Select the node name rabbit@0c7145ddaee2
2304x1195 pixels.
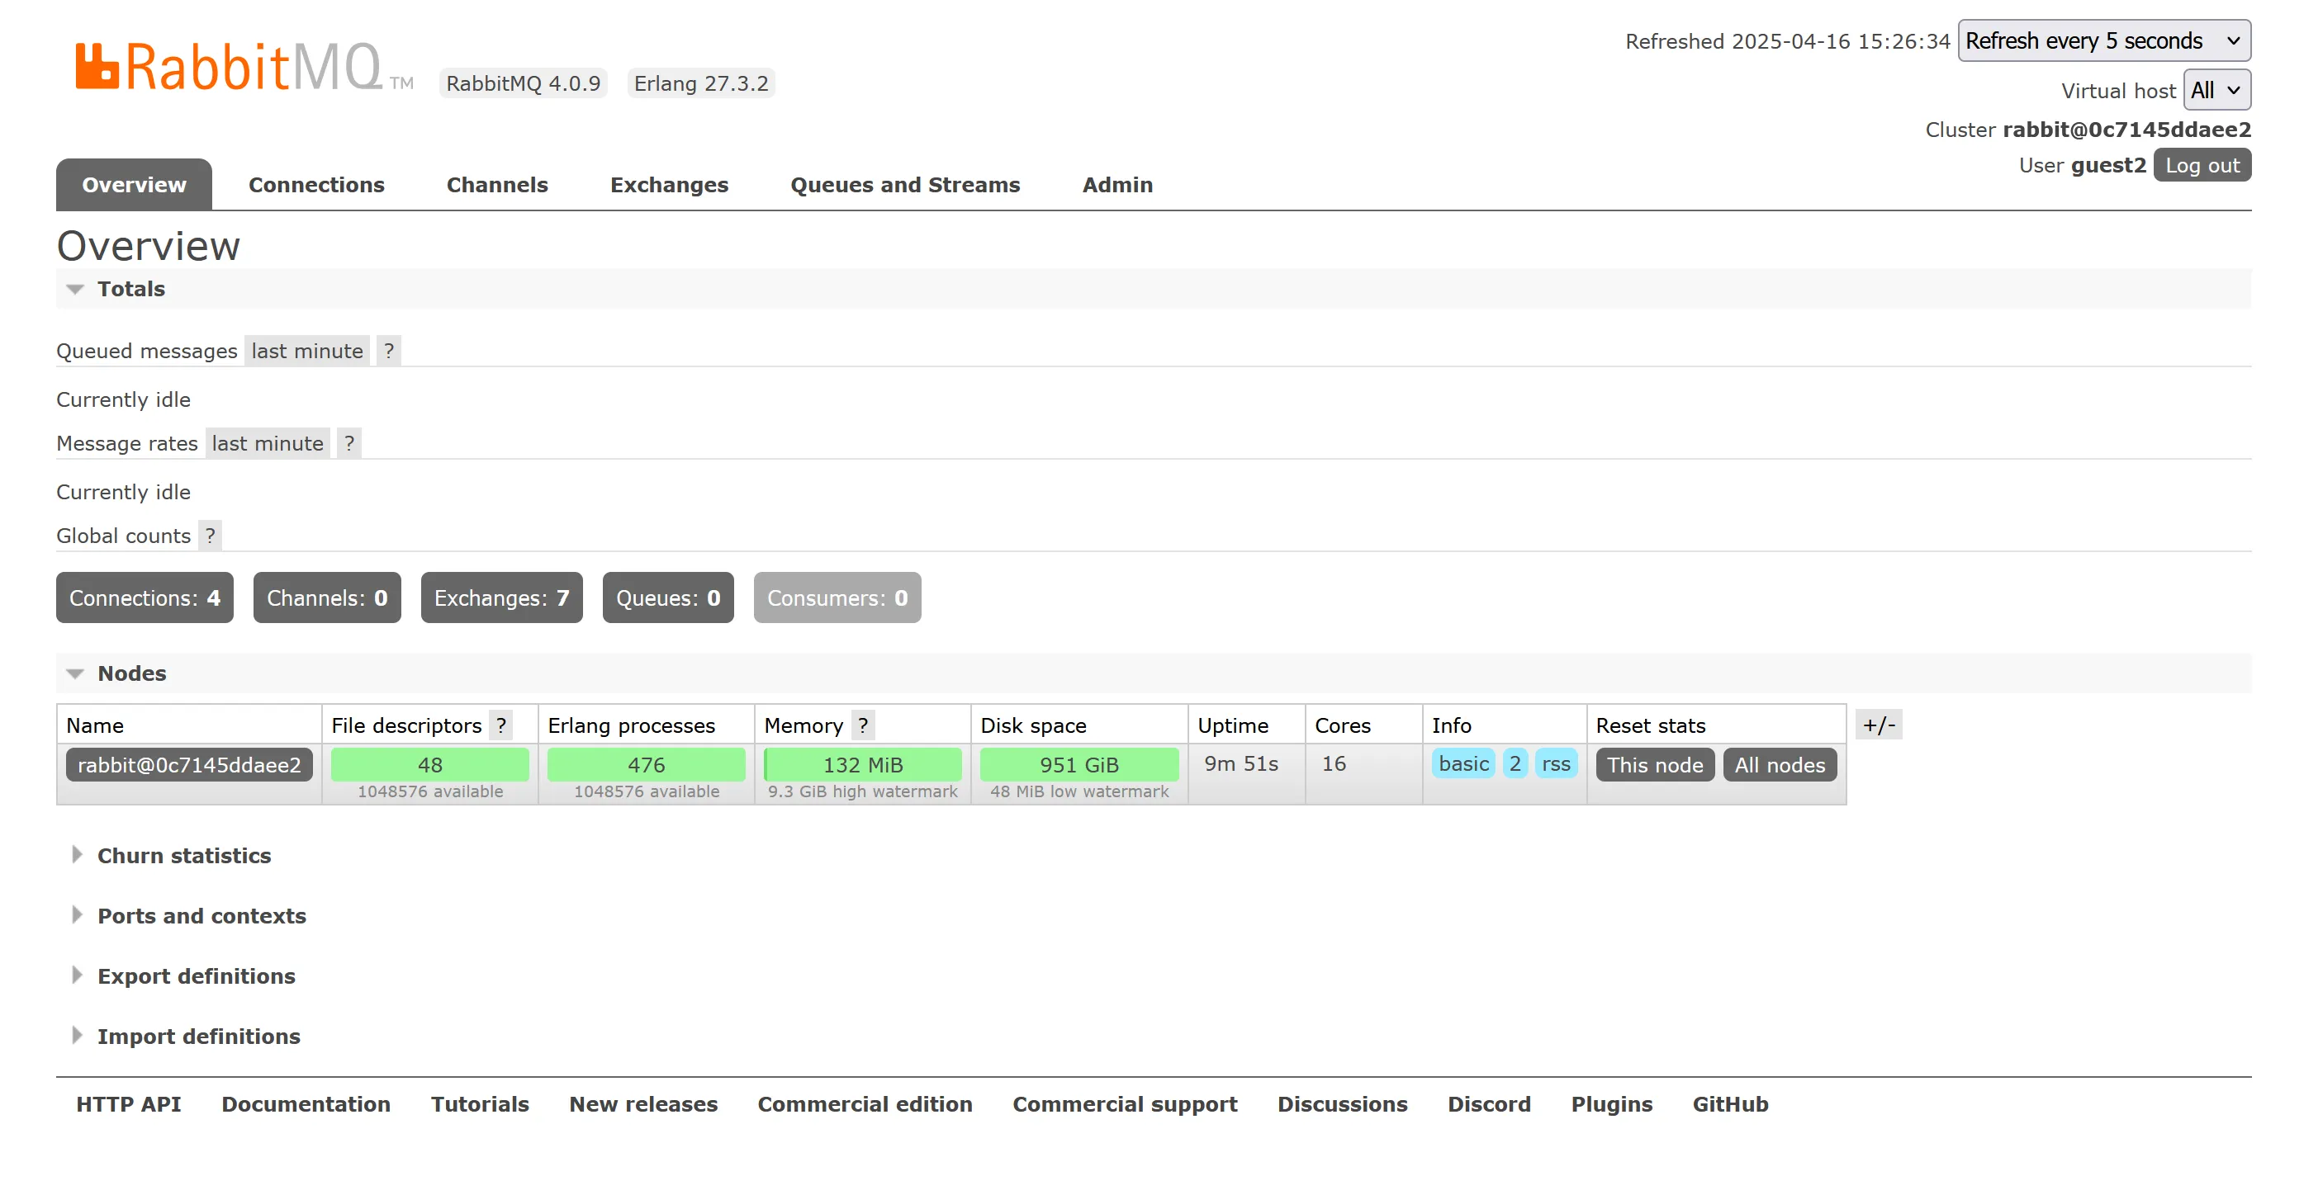[189, 764]
